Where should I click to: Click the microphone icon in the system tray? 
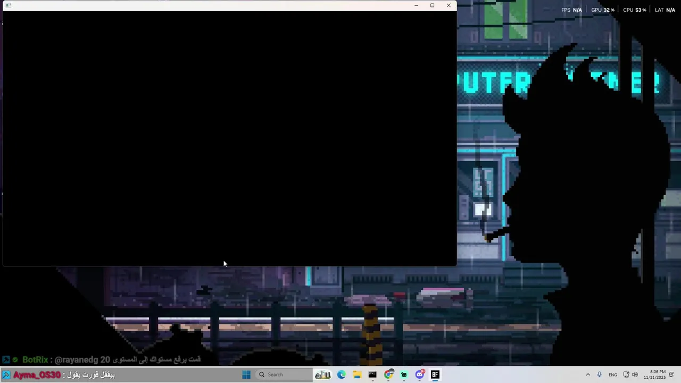pos(599,374)
